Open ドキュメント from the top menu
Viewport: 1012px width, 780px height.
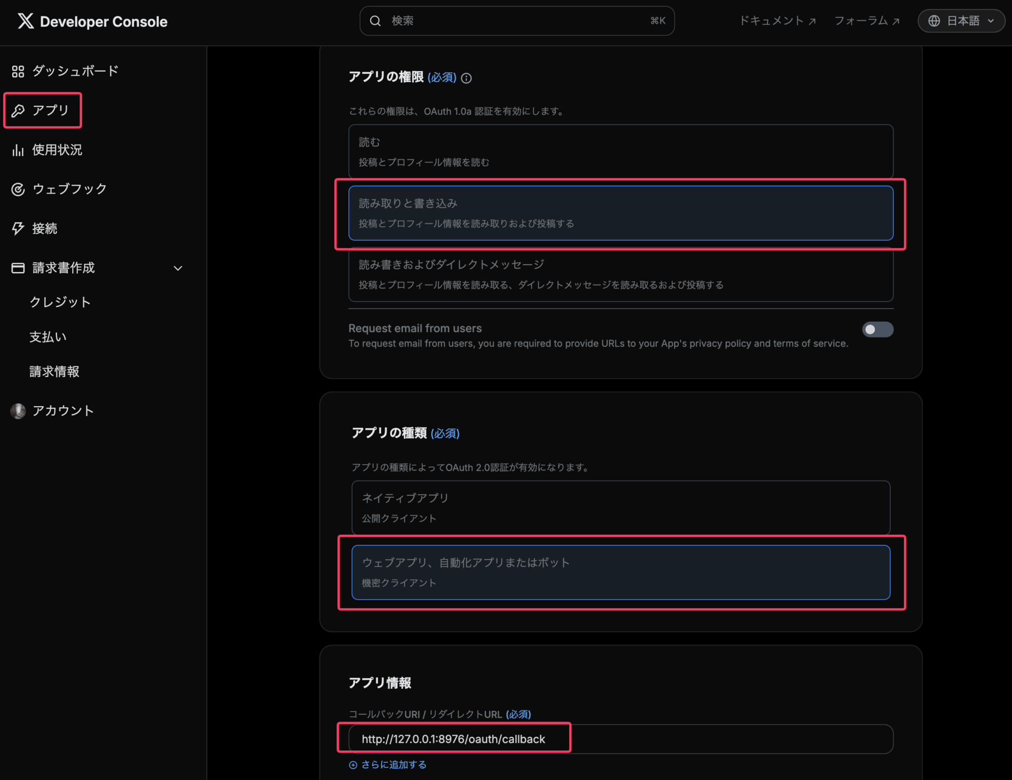[777, 21]
